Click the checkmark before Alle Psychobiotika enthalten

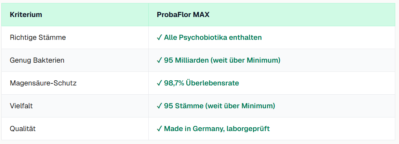click(x=159, y=37)
